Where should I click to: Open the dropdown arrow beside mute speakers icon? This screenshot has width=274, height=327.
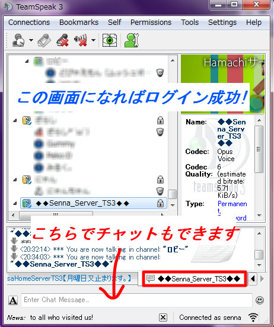(x=93, y=40)
